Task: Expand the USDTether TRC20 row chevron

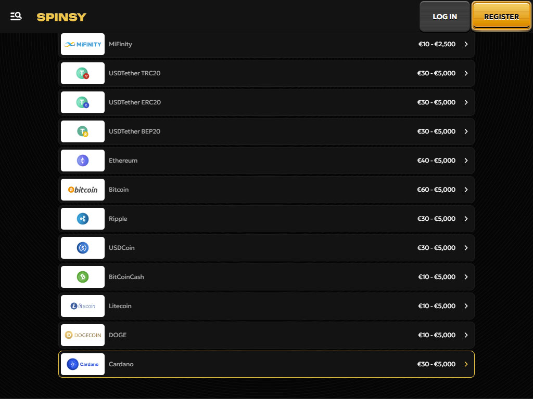Action: (x=466, y=73)
